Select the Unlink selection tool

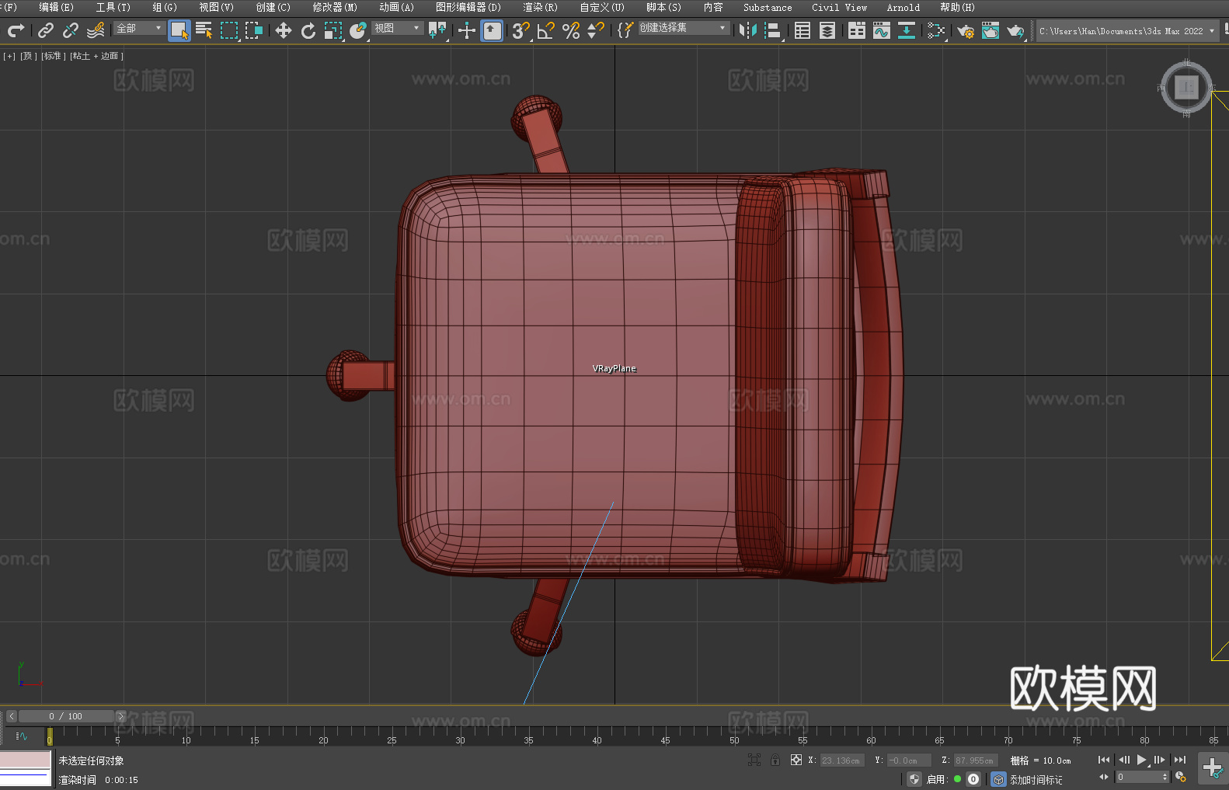tap(71, 30)
